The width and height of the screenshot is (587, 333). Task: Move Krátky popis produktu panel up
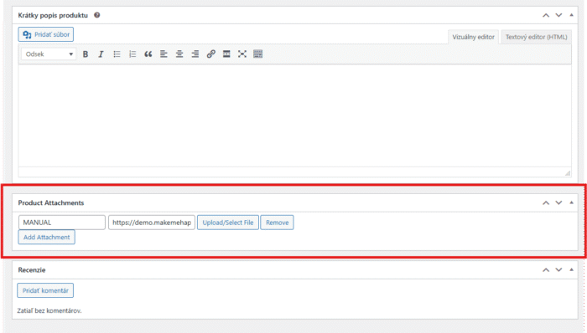tap(546, 15)
